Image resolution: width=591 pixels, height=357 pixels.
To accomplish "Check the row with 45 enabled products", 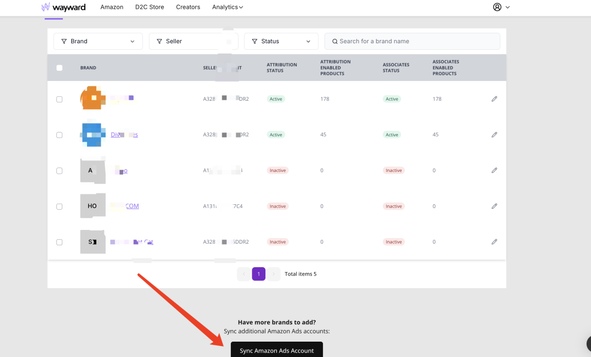I will coord(60,135).
